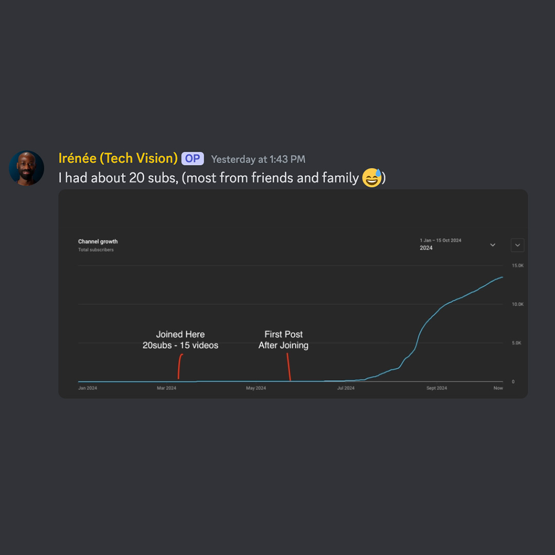Screen dimensions: 555x555
Task: Click the Now label on the time axis
Action: (498, 388)
